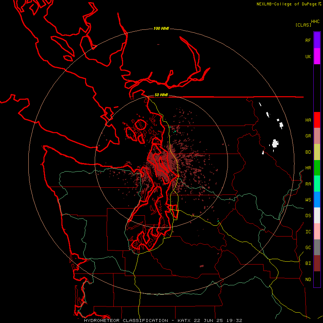The width and height of the screenshot is (323, 323).
Task: Click the IC legend label
Action: (308, 232)
